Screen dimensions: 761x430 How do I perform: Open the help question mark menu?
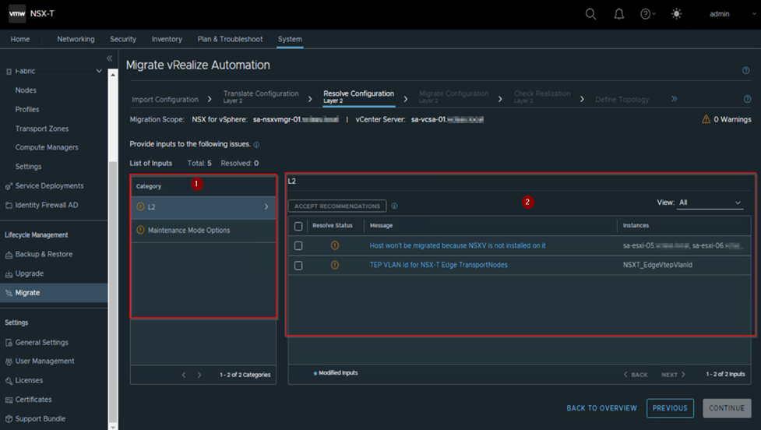pos(646,14)
